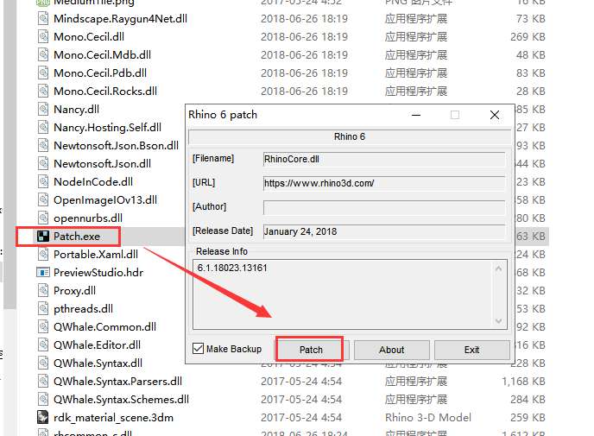Click the Patch.exe application icon

(42, 236)
